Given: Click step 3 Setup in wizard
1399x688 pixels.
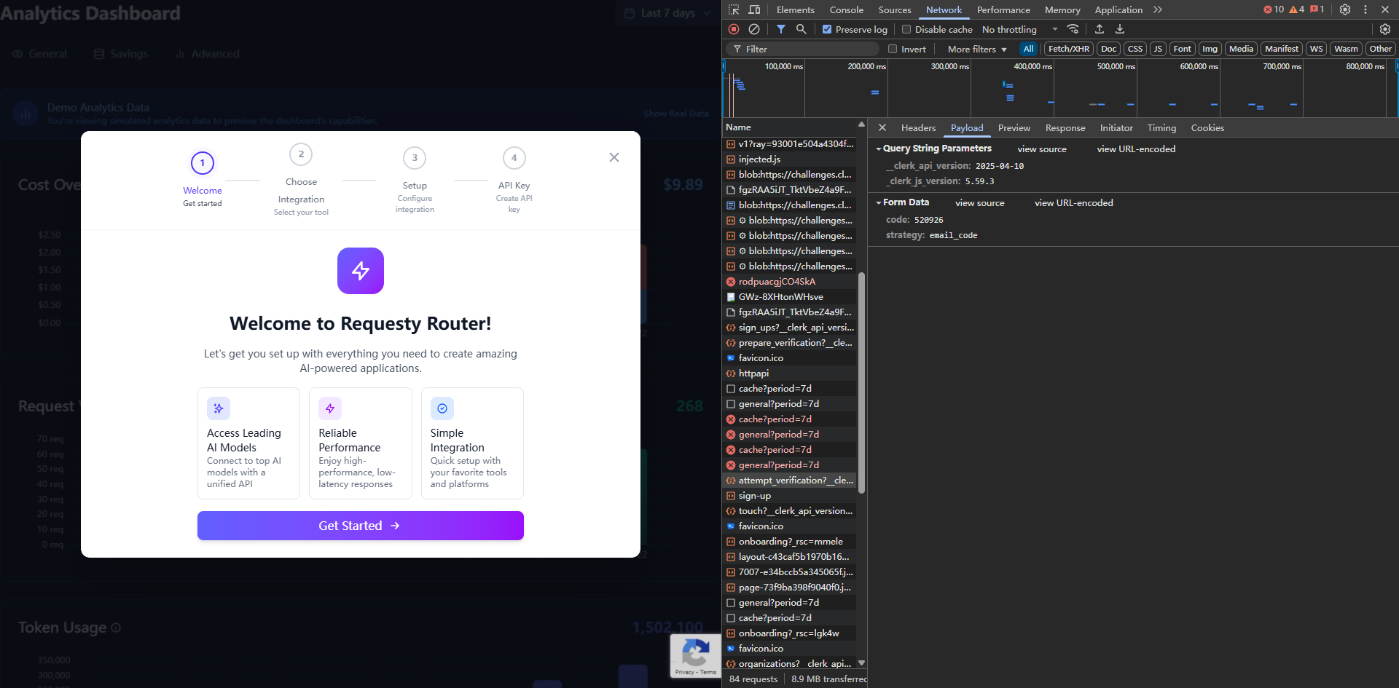Looking at the screenshot, I should point(415,180).
